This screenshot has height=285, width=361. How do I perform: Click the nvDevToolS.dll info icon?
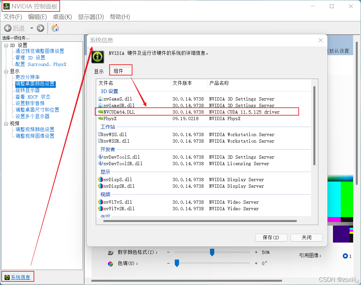pyautogui.click(x=100, y=157)
